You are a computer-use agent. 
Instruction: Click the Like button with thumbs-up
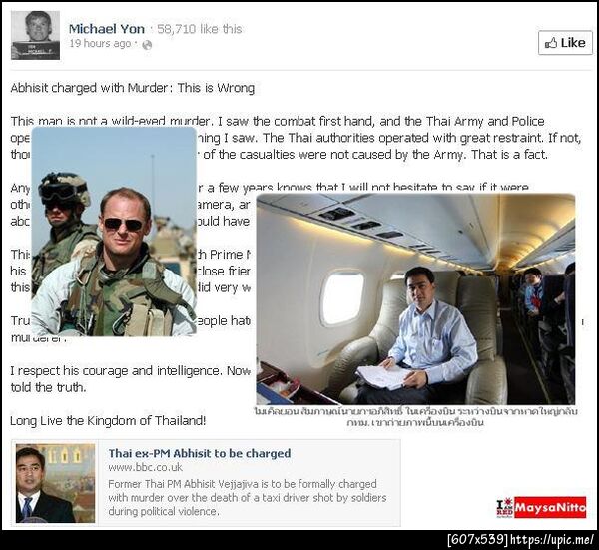click(x=565, y=43)
